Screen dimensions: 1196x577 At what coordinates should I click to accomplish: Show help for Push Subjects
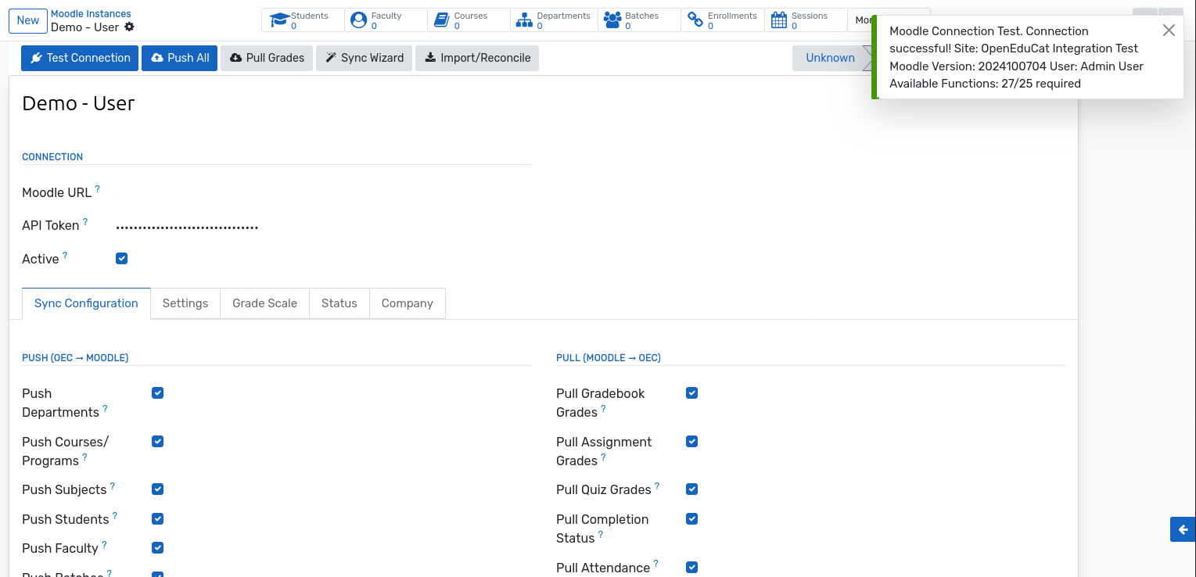point(112,486)
